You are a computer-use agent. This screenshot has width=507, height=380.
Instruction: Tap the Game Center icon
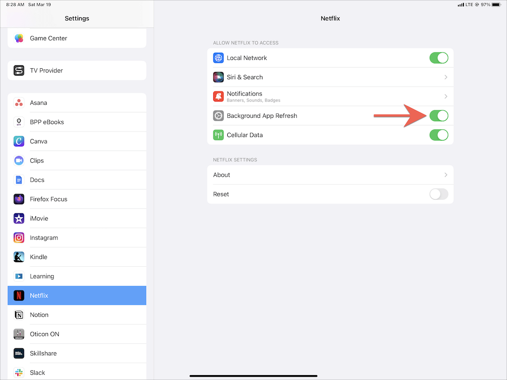19,38
